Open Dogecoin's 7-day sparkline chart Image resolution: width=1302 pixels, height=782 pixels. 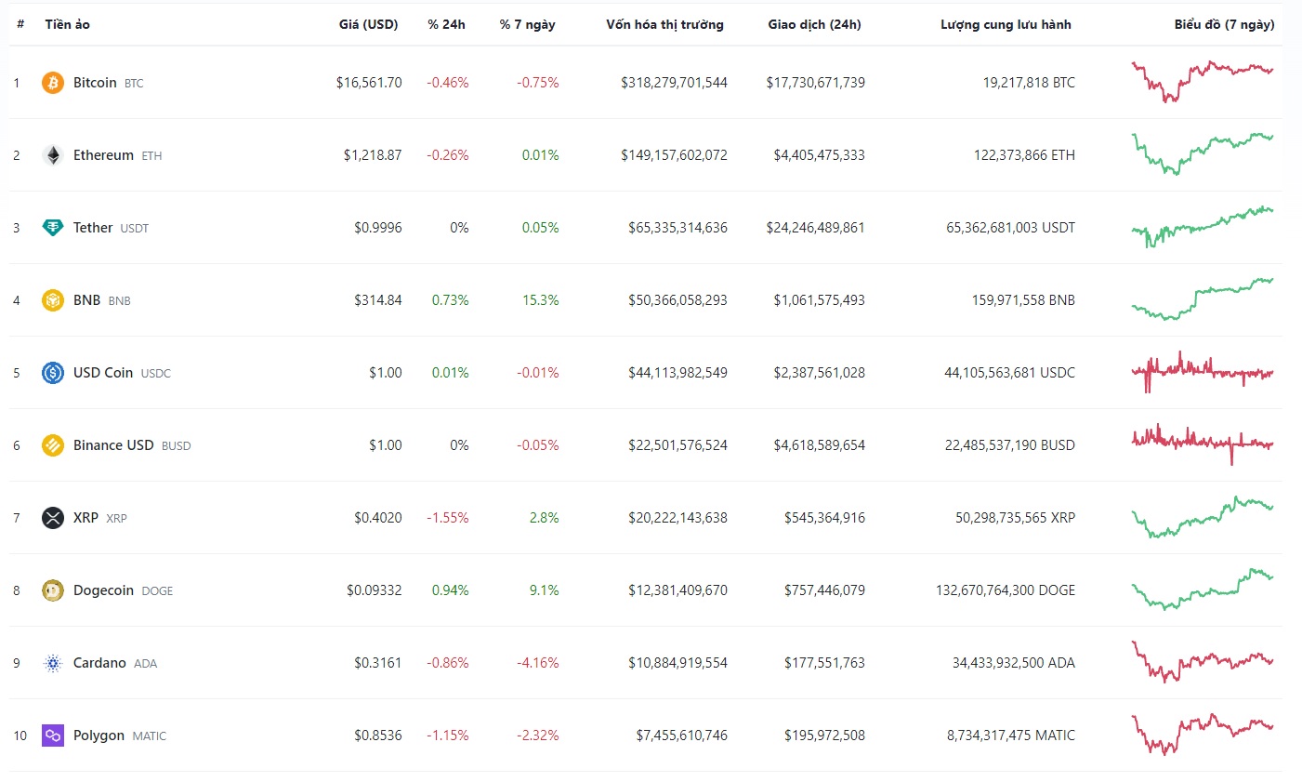[1203, 590]
